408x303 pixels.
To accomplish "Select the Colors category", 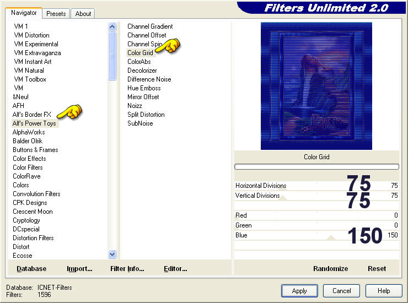I will tap(21, 185).
